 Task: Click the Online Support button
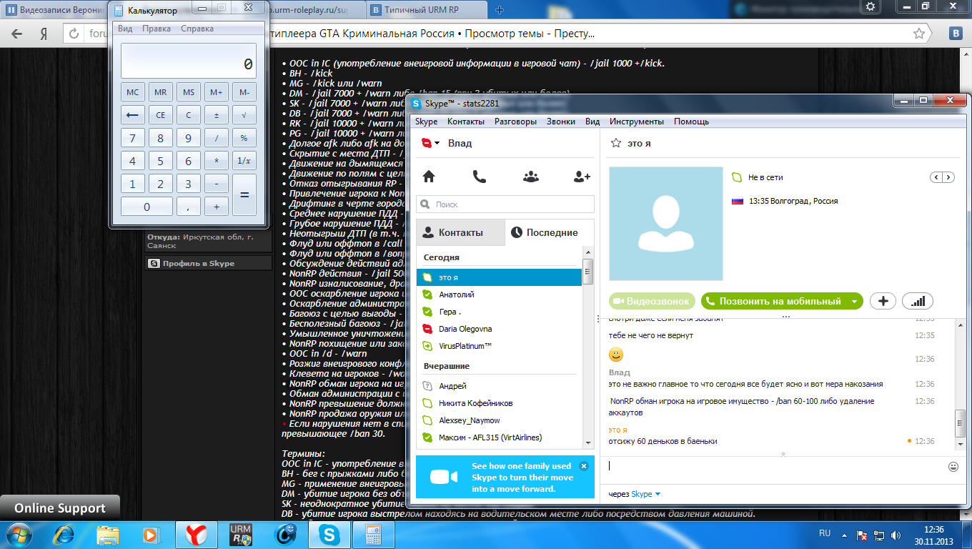tap(60, 508)
